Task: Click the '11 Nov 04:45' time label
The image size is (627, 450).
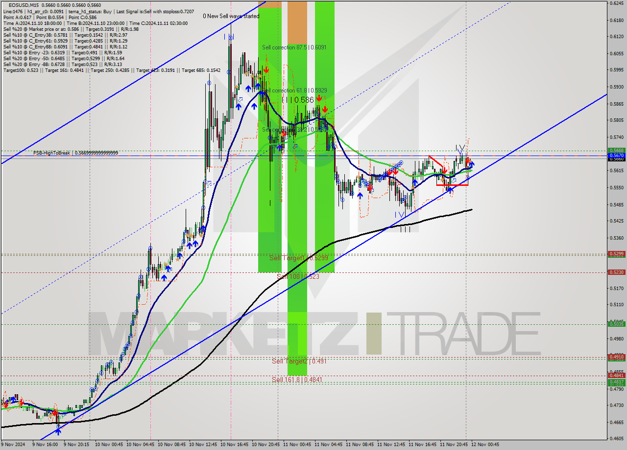Action: coord(328,445)
